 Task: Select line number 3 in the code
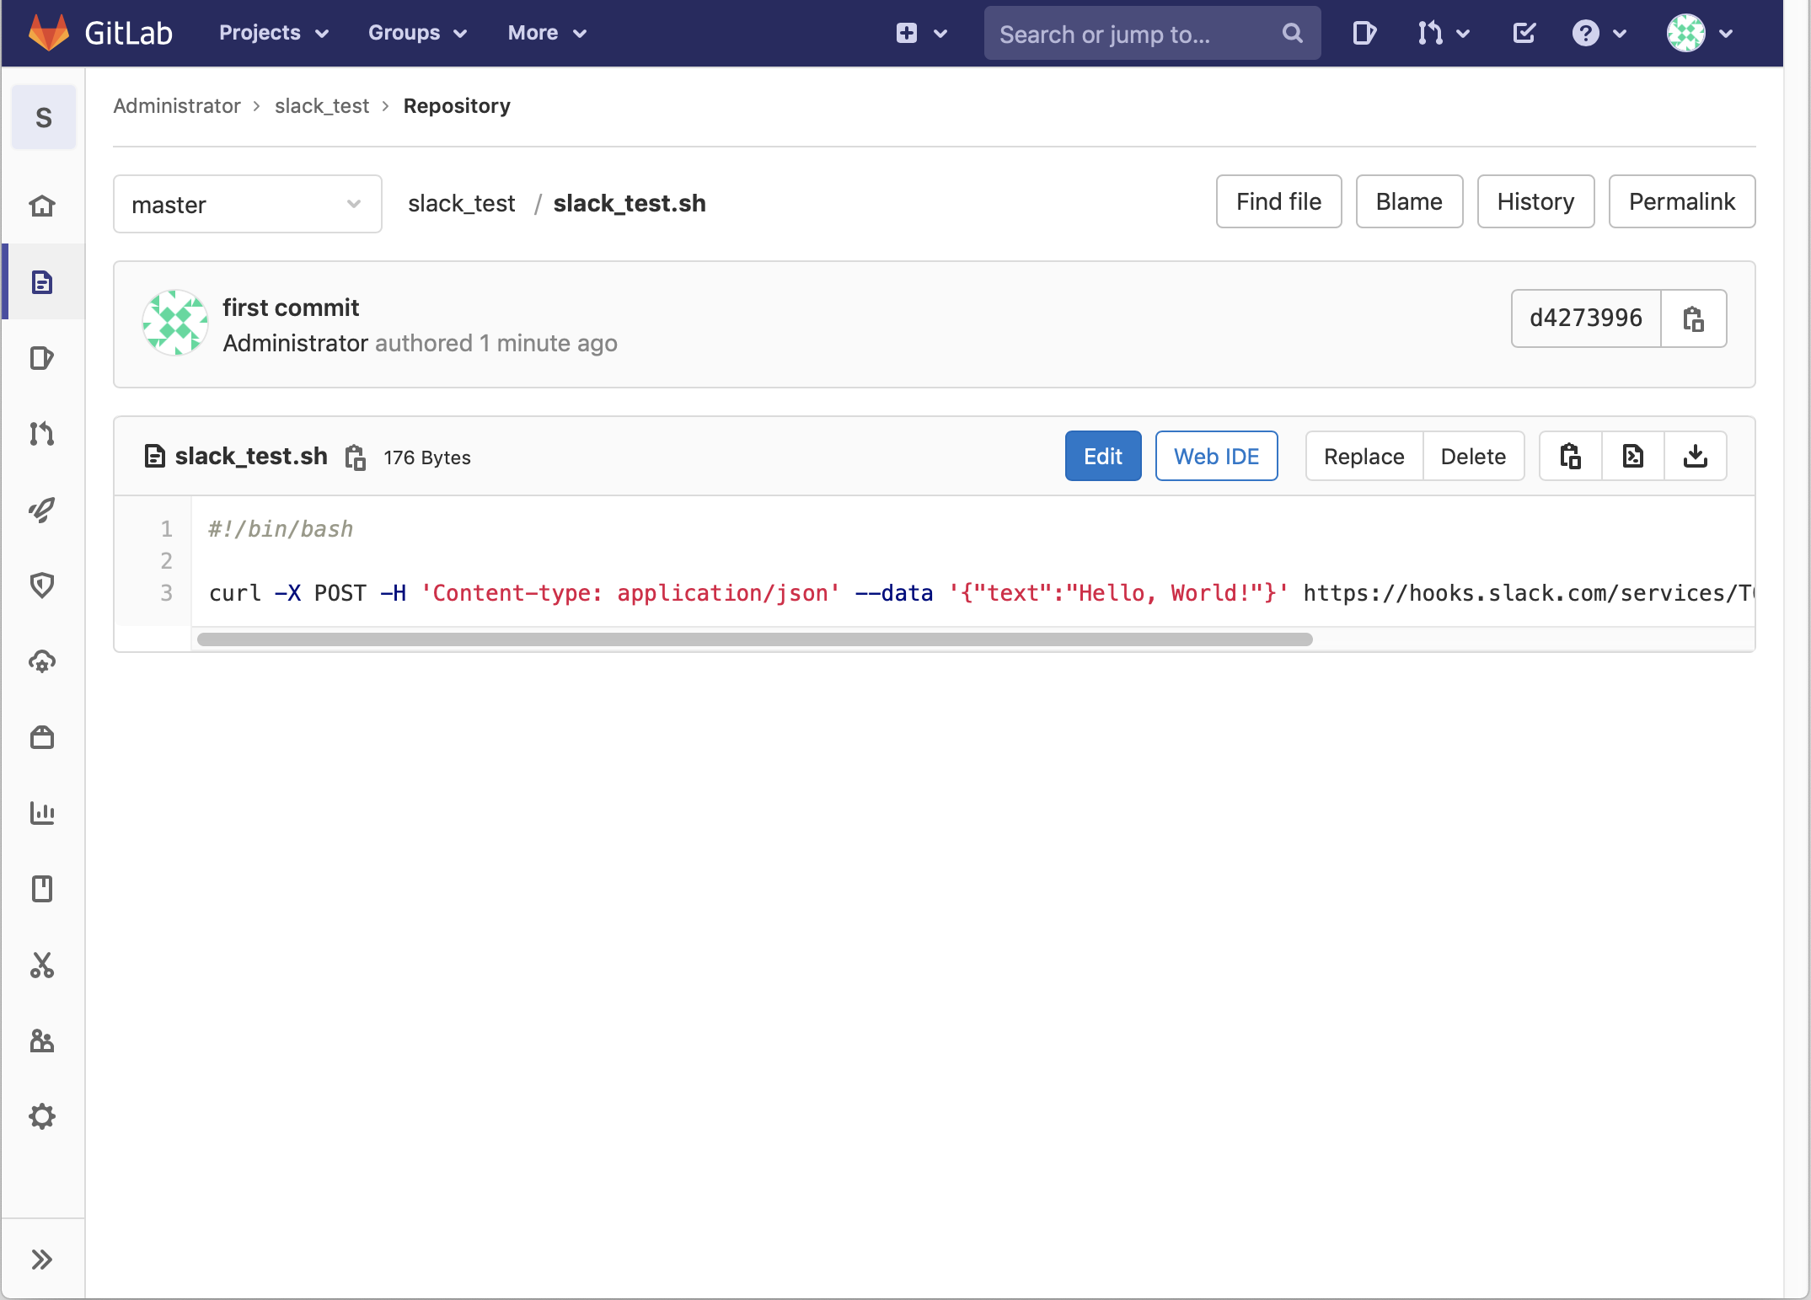coord(166,592)
